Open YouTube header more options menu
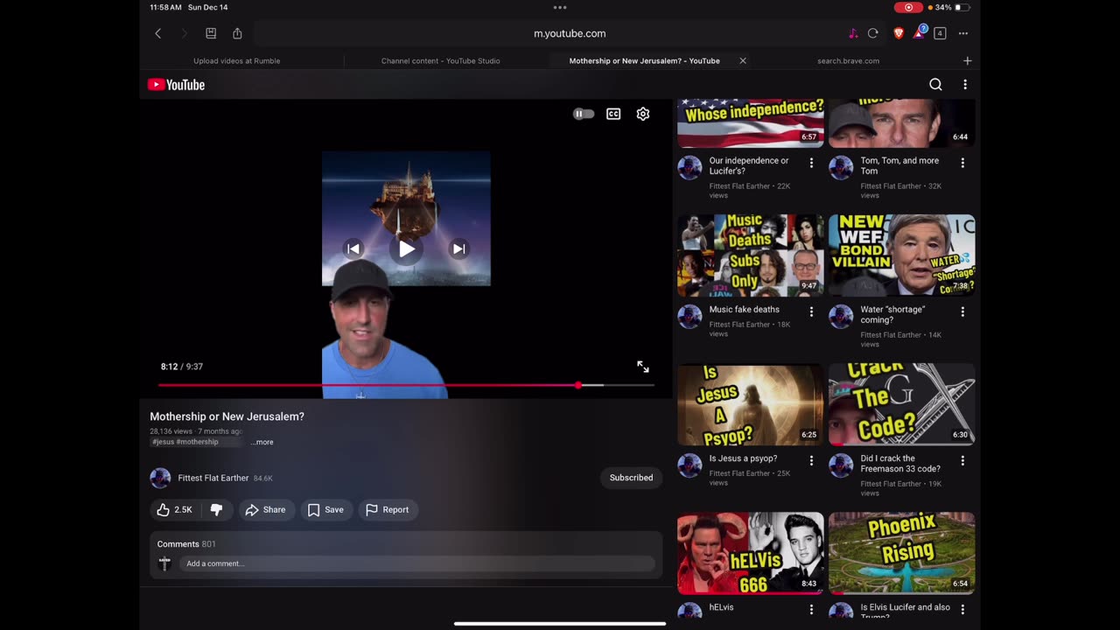The width and height of the screenshot is (1120, 630). tap(965, 85)
